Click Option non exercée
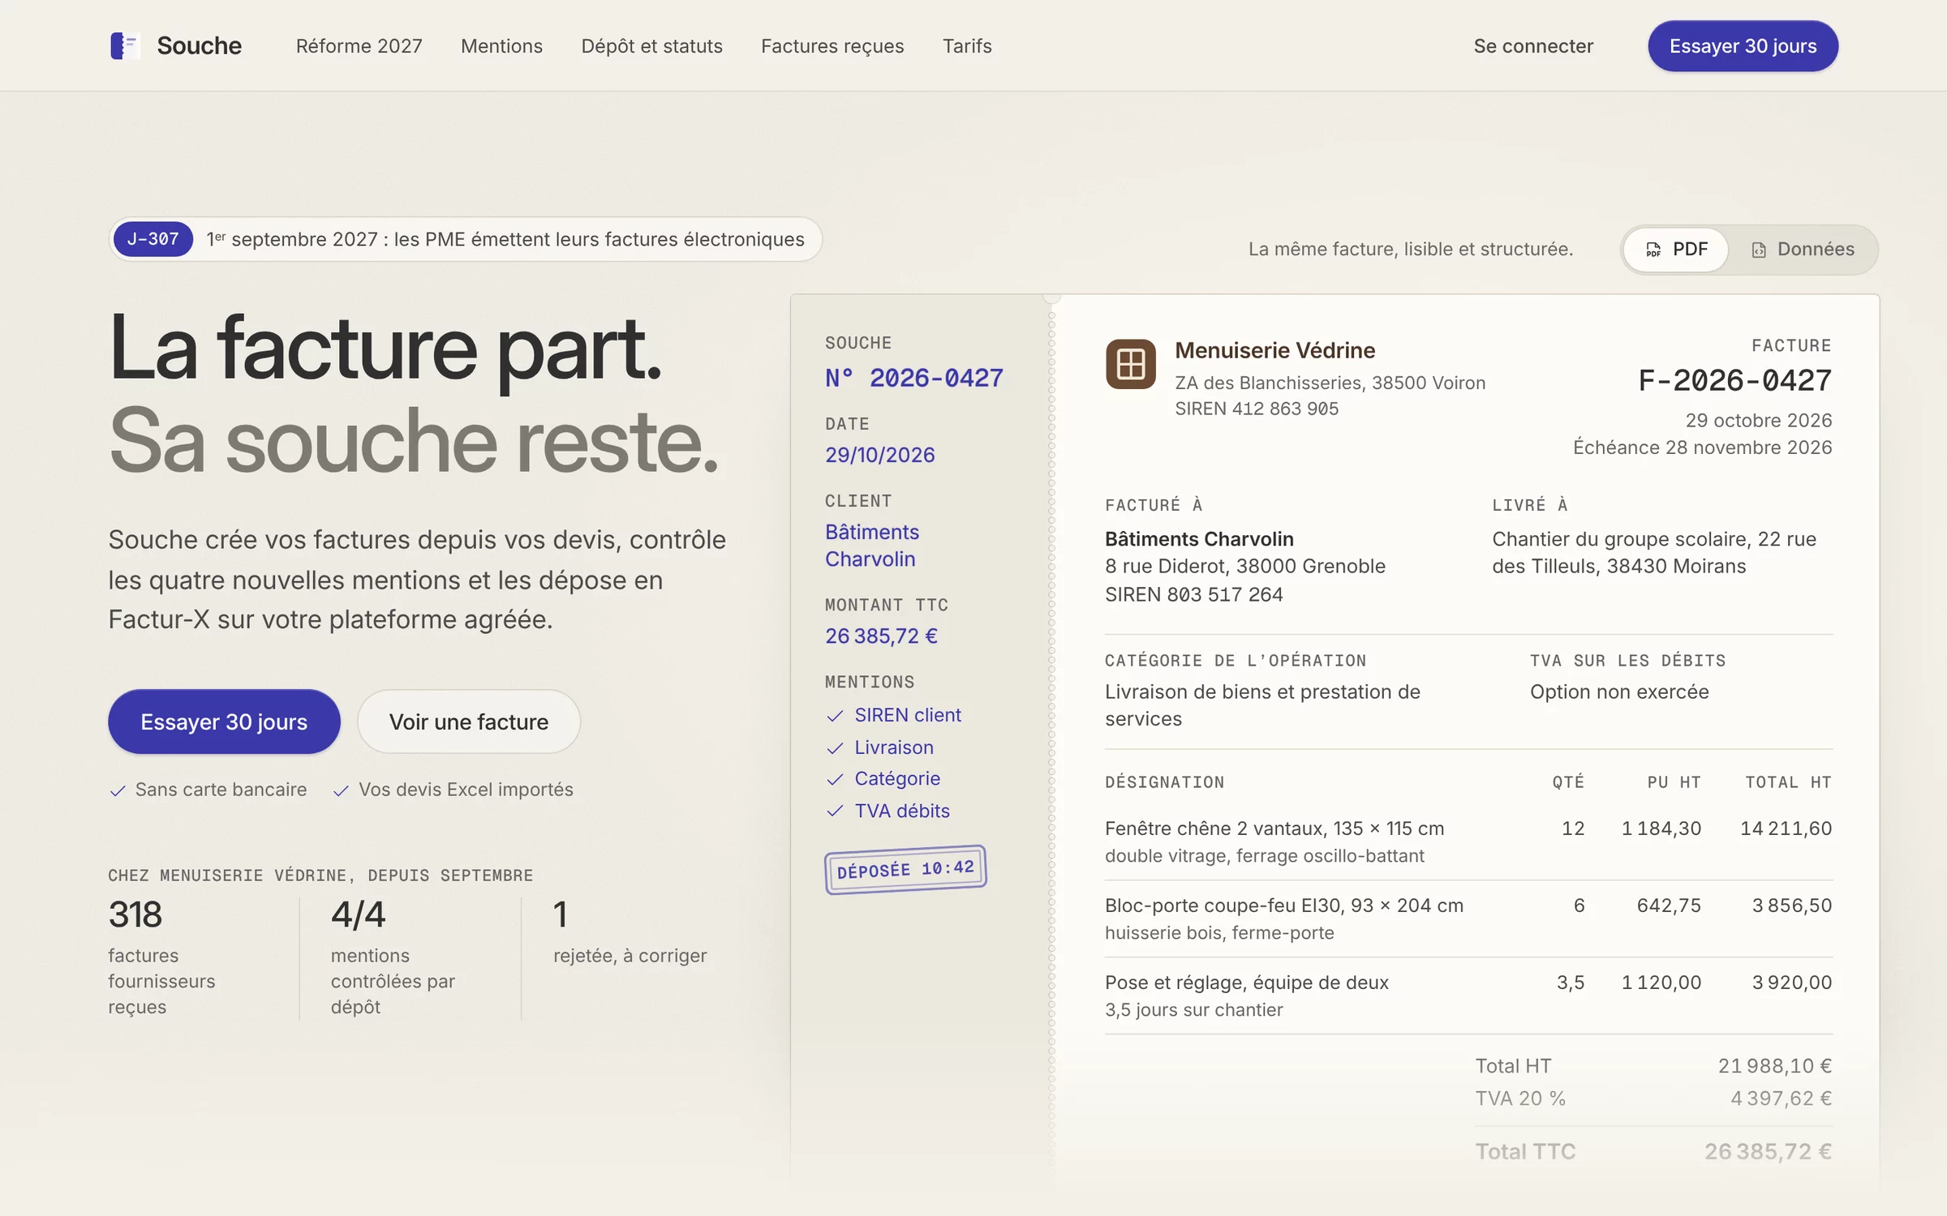The height and width of the screenshot is (1216, 1947). pyautogui.click(x=1619, y=691)
